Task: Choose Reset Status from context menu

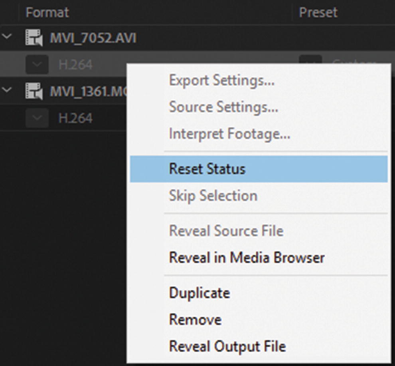Action: 207,169
